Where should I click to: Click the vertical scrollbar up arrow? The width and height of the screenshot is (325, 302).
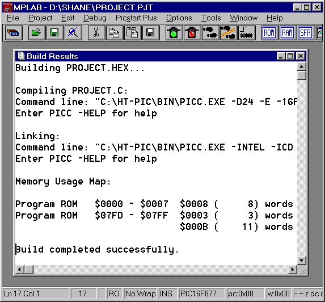coord(302,66)
